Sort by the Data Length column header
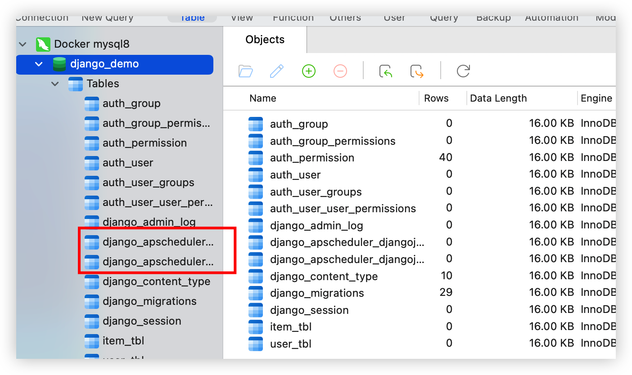 pyautogui.click(x=498, y=98)
